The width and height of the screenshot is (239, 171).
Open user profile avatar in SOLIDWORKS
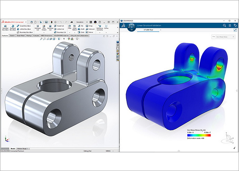[x=95, y=22]
